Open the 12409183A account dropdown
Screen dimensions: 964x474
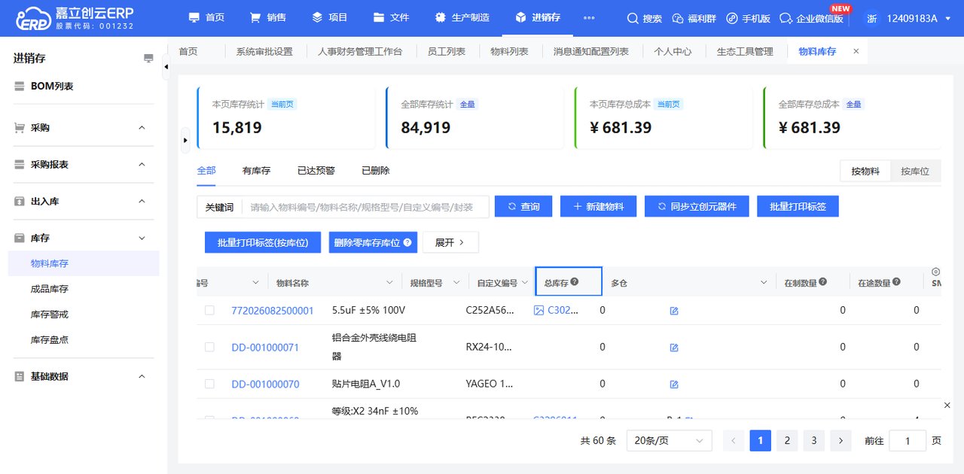pos(909,18)
